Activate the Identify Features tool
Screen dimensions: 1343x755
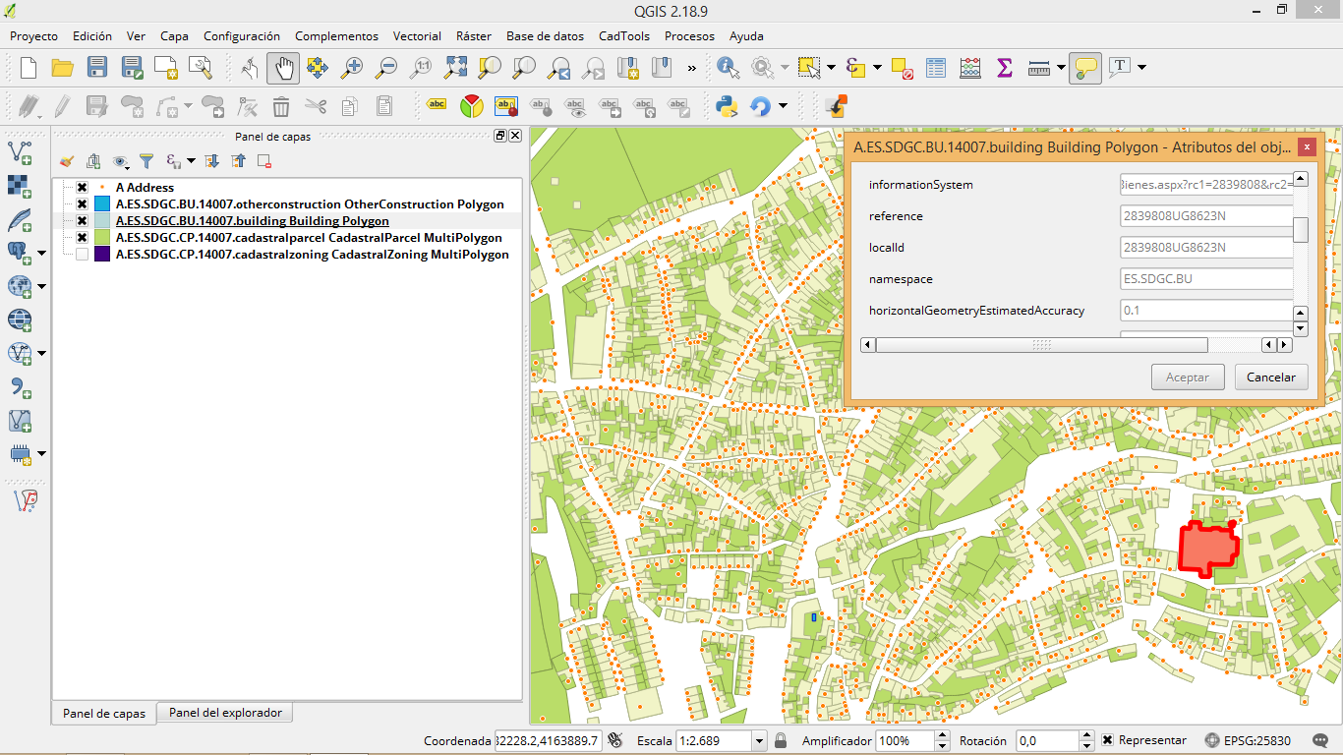[728, 68]
